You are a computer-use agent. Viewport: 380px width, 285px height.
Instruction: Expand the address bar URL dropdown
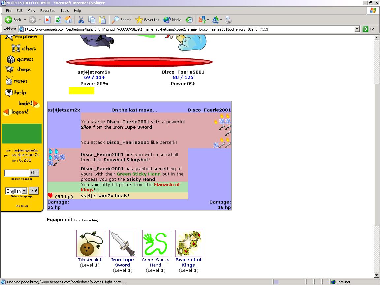point(357,29)
